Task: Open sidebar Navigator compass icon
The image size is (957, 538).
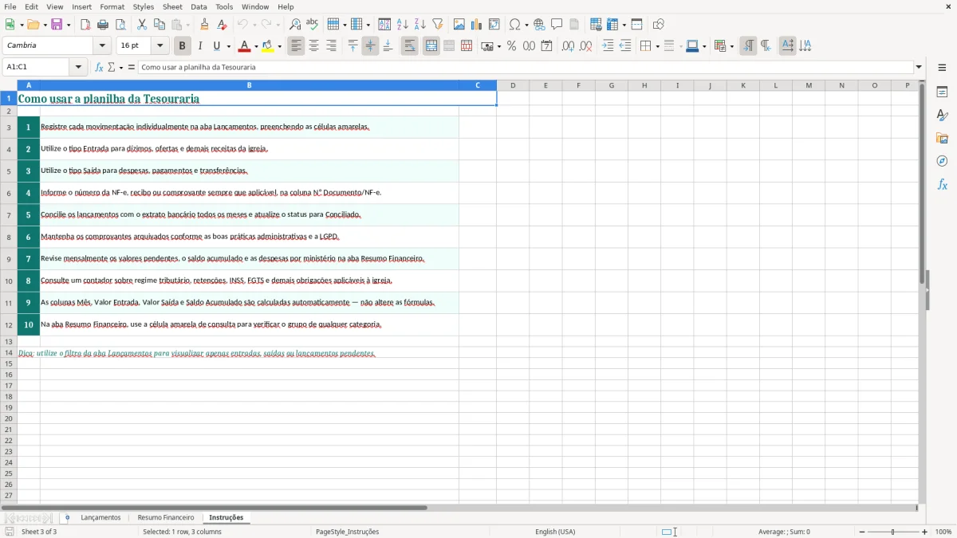Action: click(x=942, y=161)
